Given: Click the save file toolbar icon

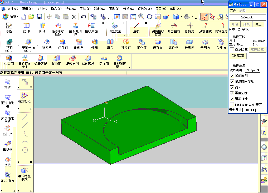Looking at the screenshot, I should [40, 17].
